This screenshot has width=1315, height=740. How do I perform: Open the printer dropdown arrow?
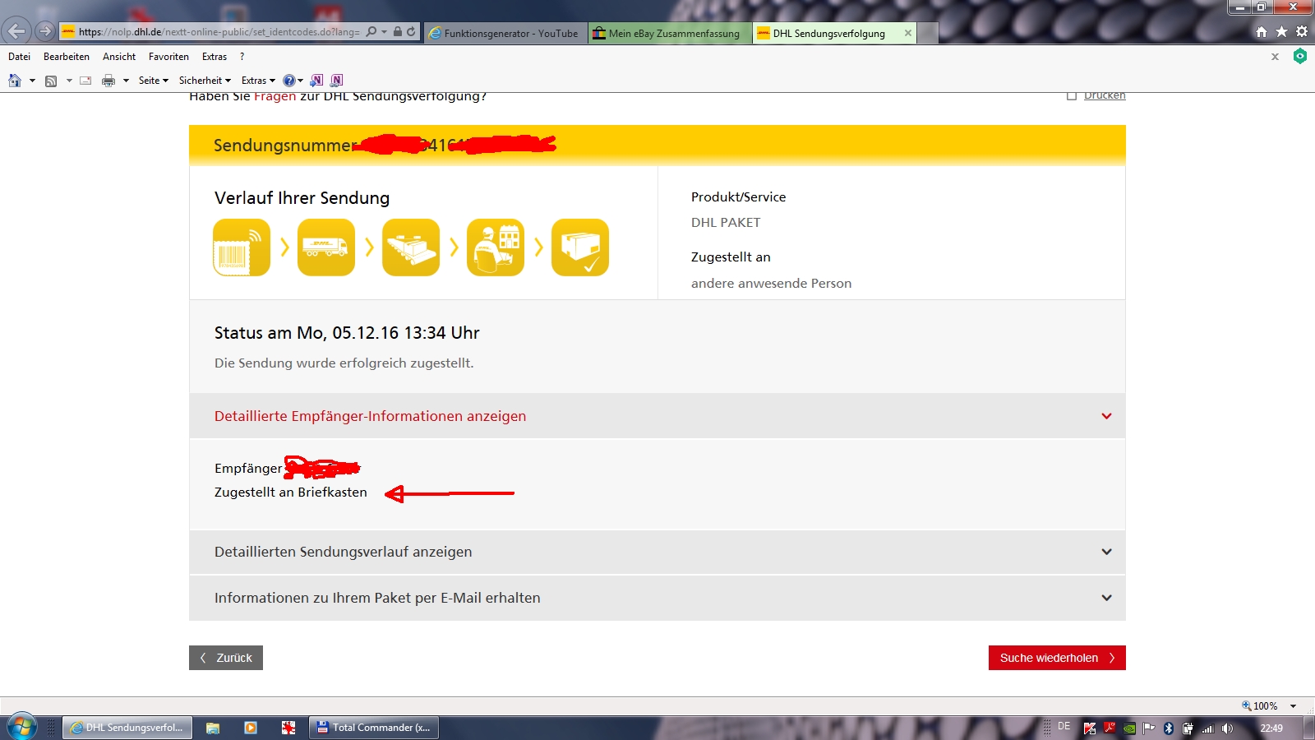[x=126, y=81]
